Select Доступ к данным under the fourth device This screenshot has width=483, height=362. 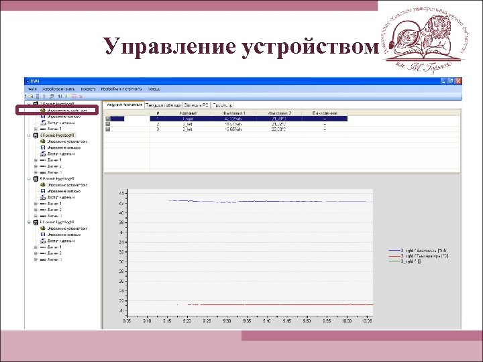click(61, 241)
